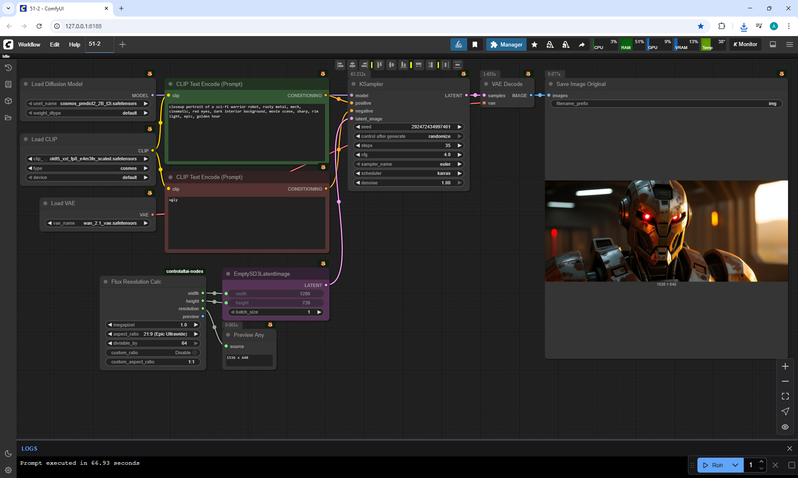
Task: Click fit view icon on canvas
Action: click(785, 396)
